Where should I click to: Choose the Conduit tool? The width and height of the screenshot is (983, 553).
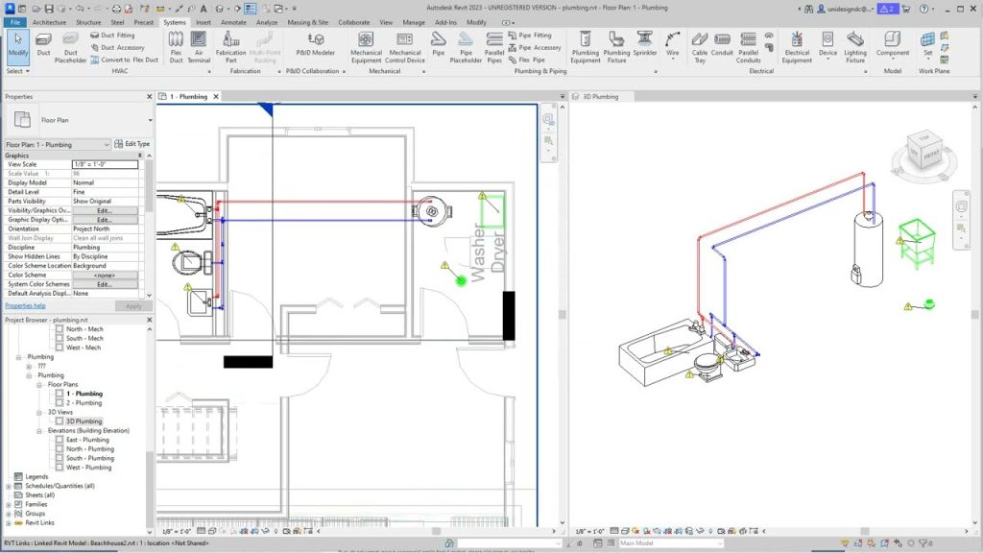point(722,44)
